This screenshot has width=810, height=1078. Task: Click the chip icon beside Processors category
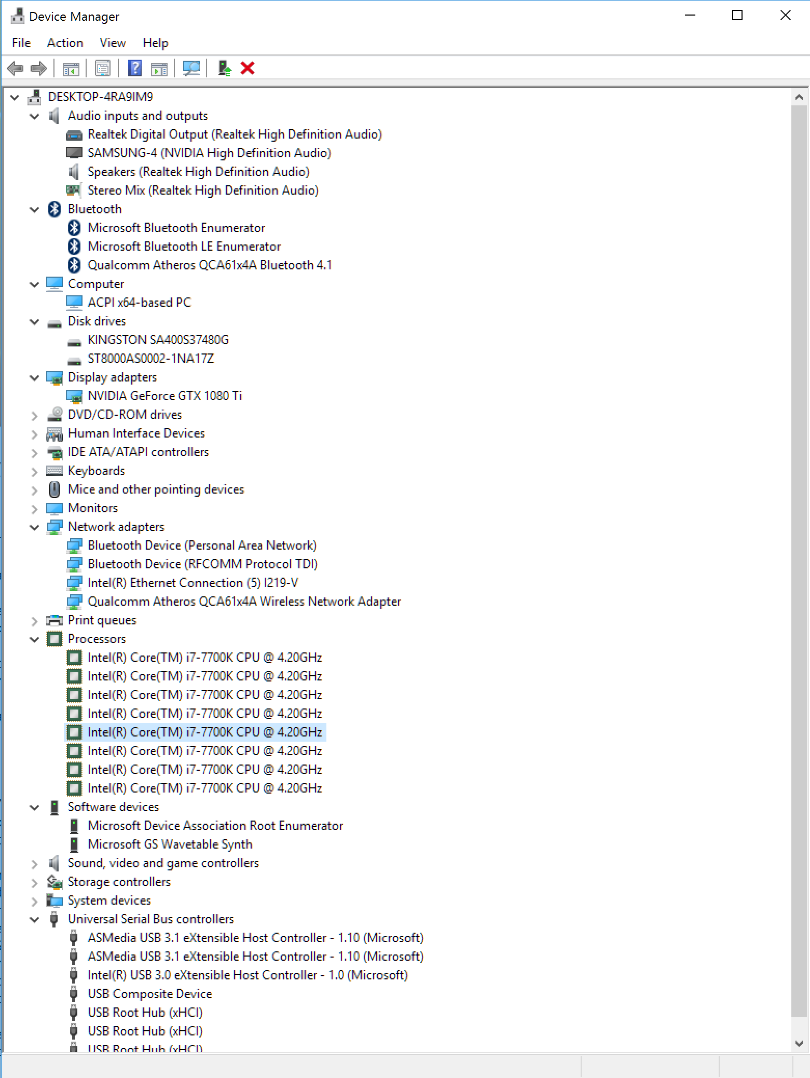(x=54, y=639)
